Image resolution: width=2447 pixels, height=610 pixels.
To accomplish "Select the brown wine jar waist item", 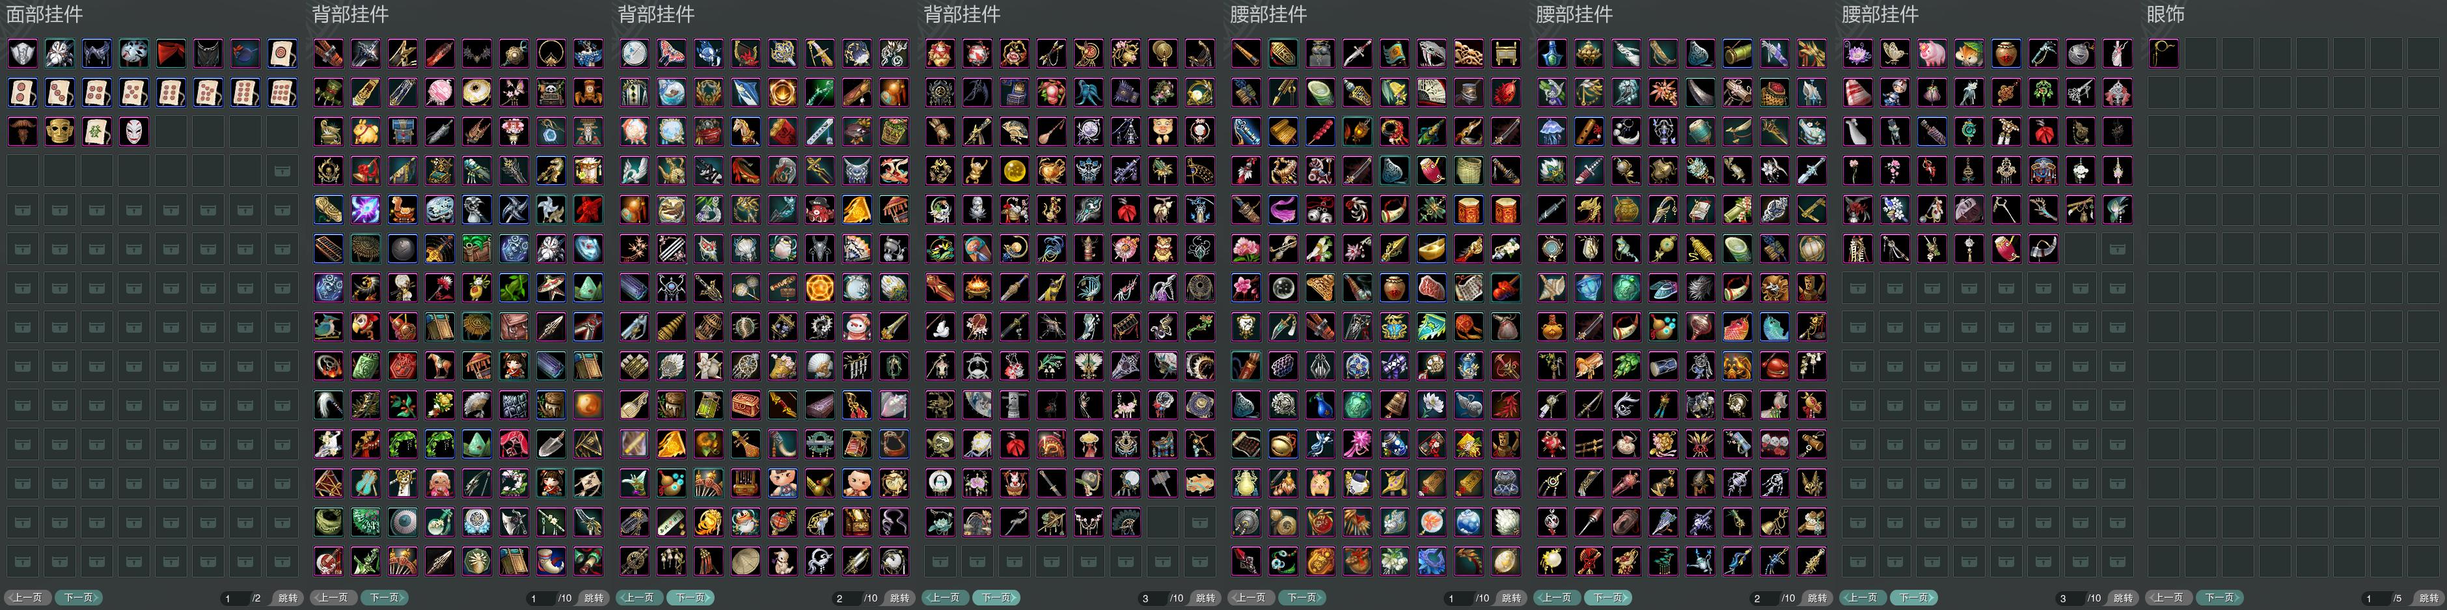I will tap(2006, 53).
